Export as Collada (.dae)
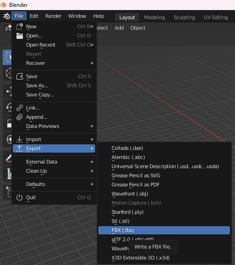 click(164, 148)
